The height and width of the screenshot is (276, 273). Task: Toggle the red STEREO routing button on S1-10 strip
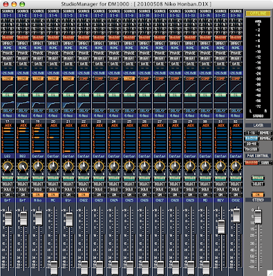144,38
